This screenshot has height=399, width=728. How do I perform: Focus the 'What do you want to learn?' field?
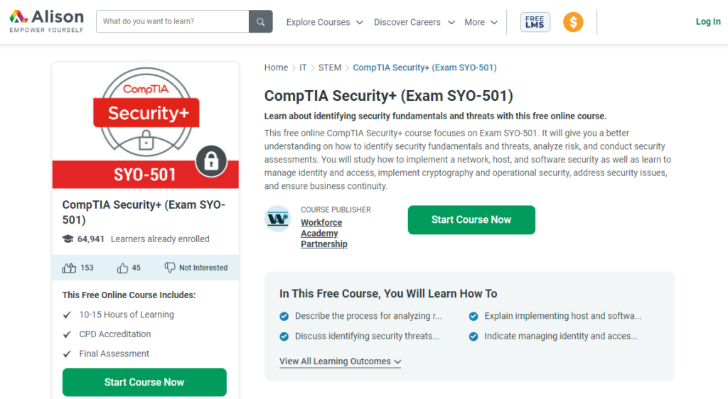tap(173, 22)
